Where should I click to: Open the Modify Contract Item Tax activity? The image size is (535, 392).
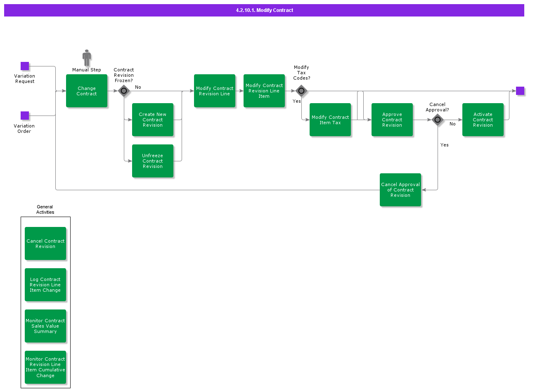coord(330,120)
